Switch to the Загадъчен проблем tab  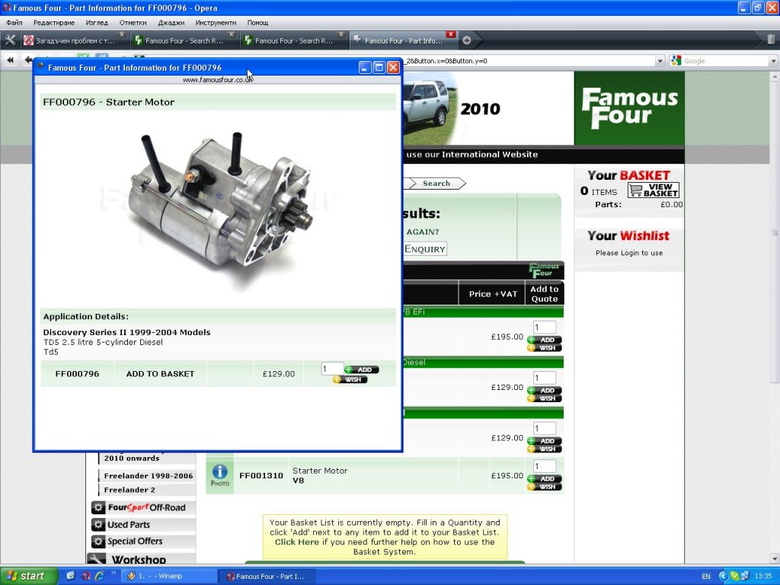(x=75, y=41)
